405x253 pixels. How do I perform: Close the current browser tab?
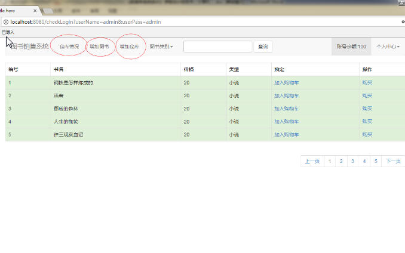(x=35, y=11)
